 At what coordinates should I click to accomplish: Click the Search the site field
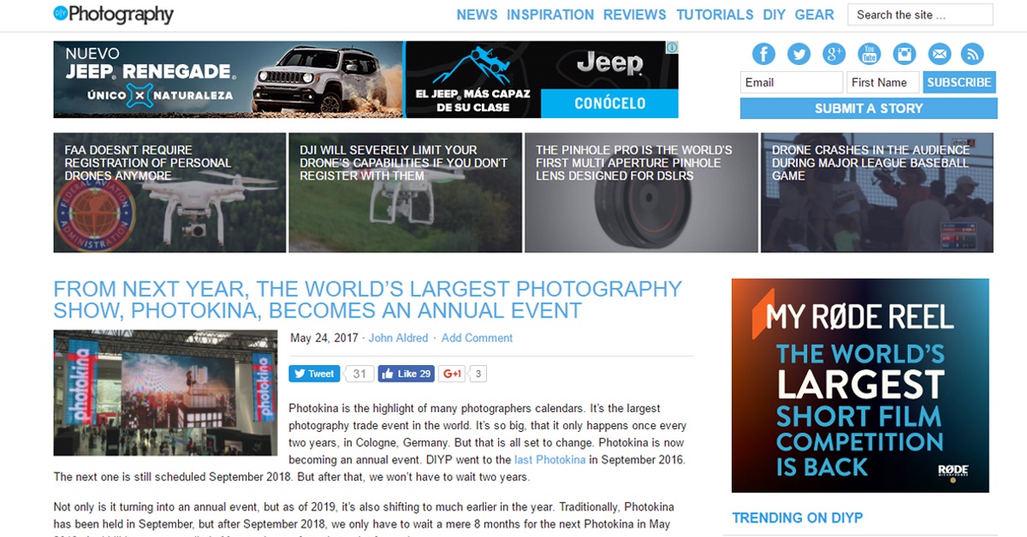pos(920,15)
